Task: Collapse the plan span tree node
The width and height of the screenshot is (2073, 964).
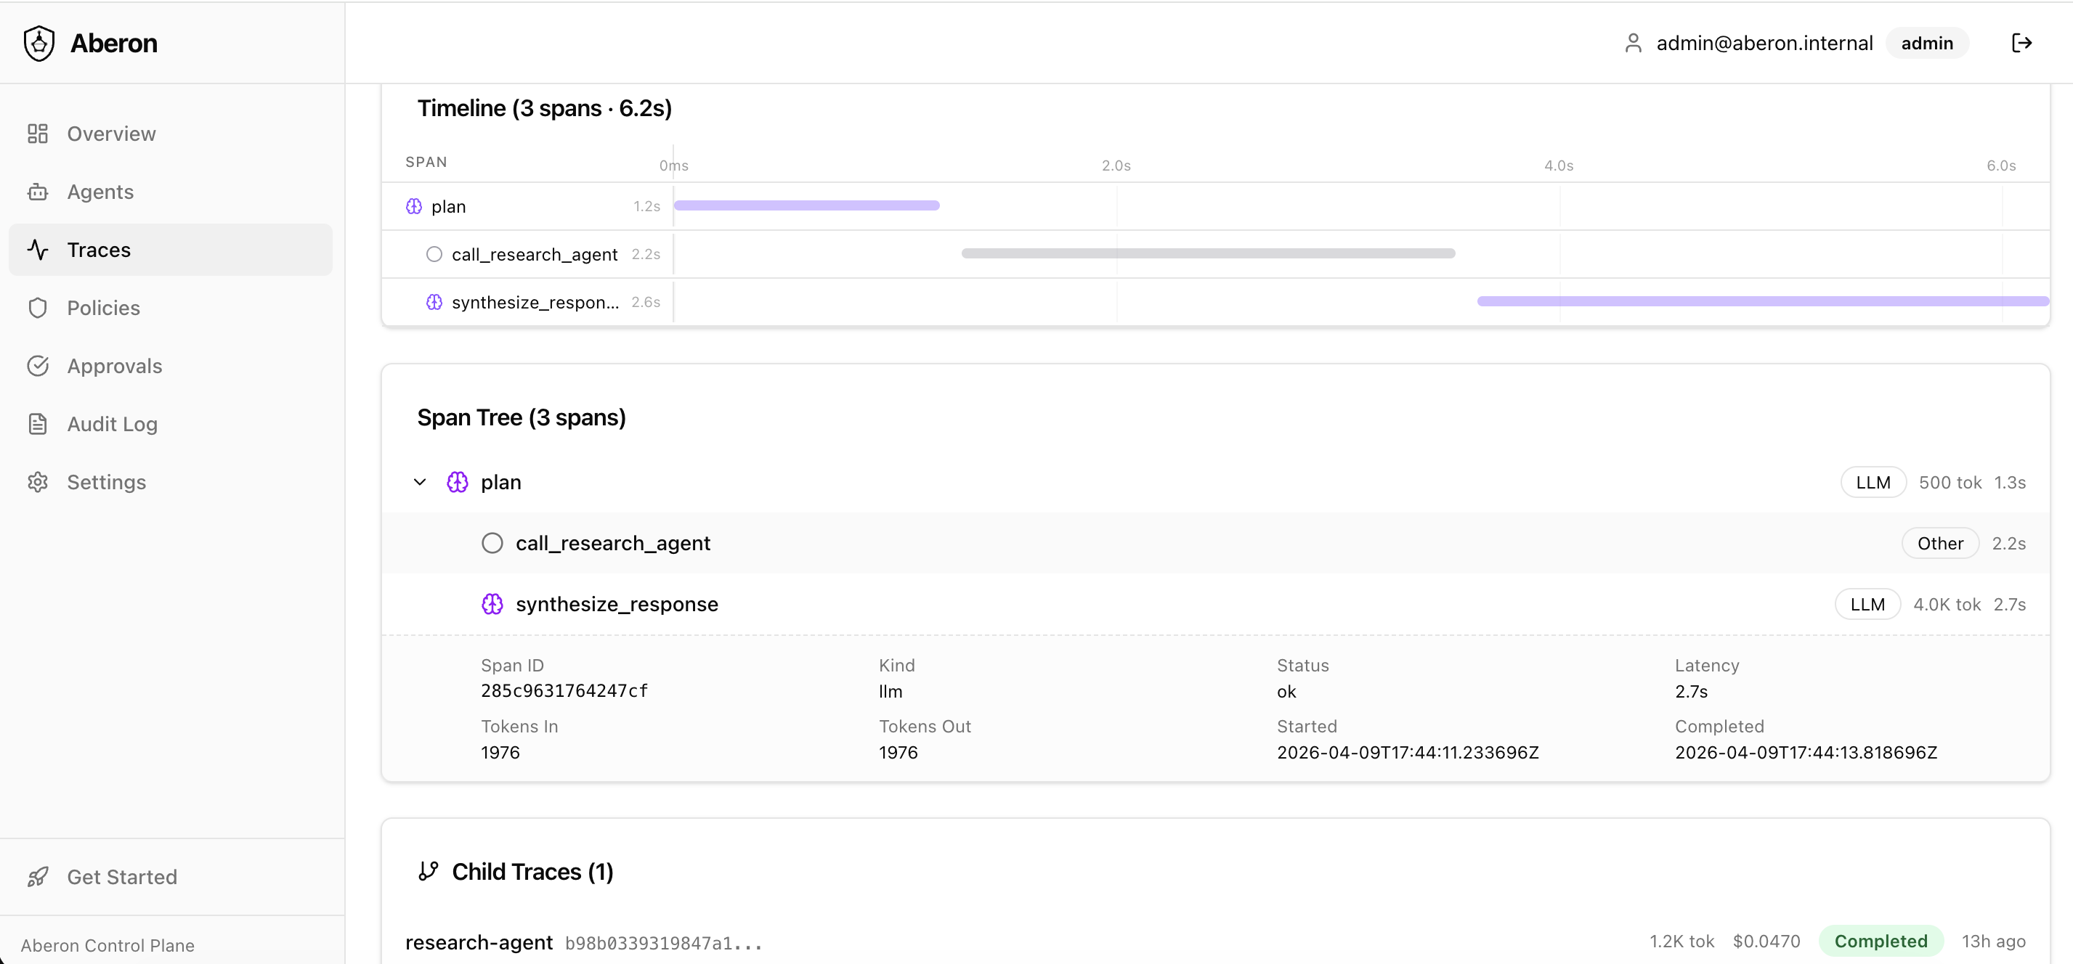Action: (420, 481)
